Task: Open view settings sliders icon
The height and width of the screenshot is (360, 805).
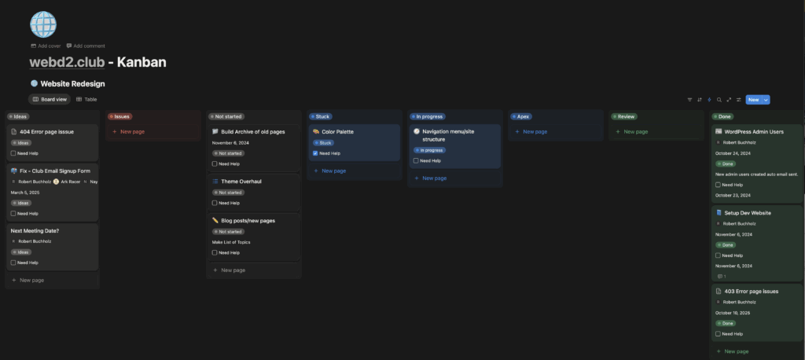Action: click(738, 100)
